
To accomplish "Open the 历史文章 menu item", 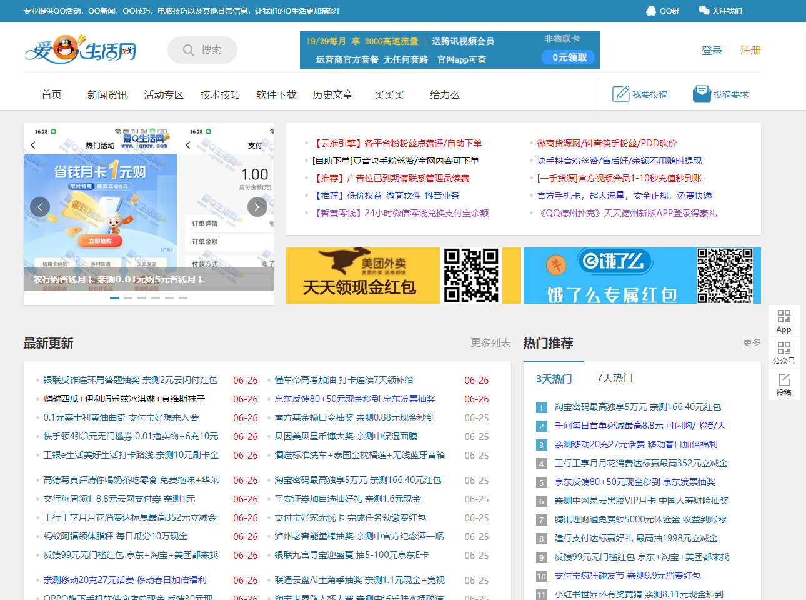I will click(332, 94).
